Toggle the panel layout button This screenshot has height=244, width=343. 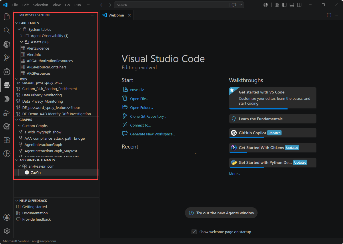tap(292, 5)
